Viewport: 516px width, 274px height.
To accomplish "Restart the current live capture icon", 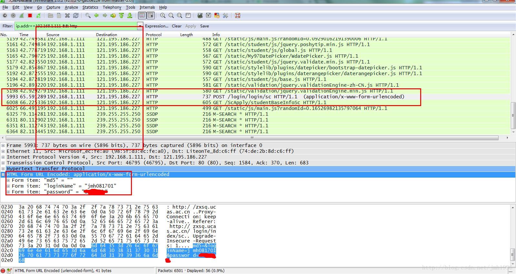I will coord(38,15).
